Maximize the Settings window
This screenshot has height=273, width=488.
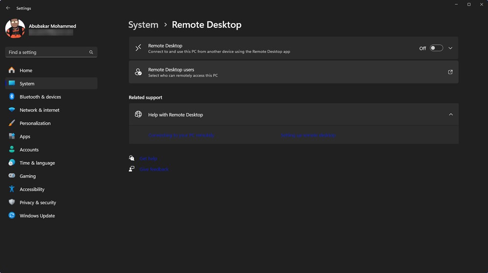(468, 4)
